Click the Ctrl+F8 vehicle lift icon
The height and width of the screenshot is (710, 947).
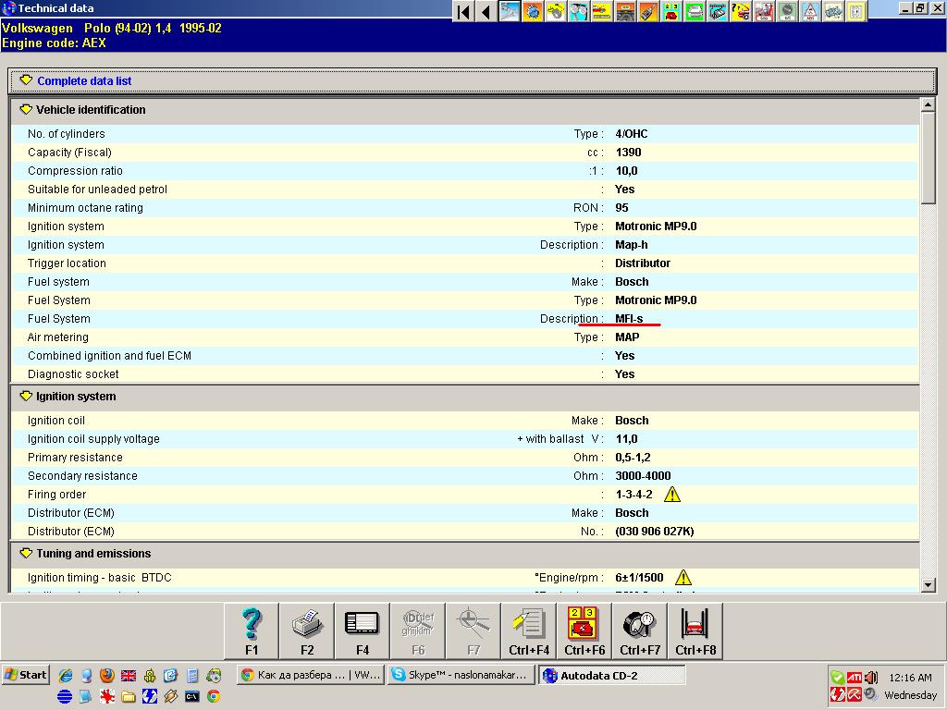pyautogui.click(x=695, y=630)
